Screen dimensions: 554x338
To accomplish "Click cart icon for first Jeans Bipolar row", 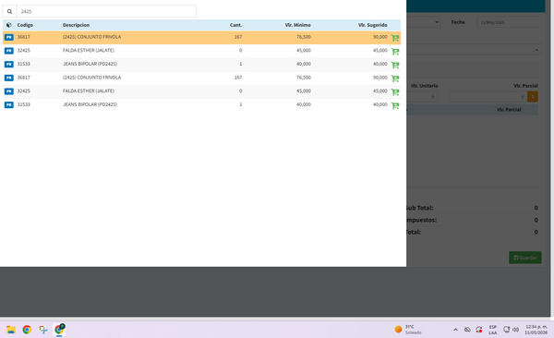I will (395, 65).
